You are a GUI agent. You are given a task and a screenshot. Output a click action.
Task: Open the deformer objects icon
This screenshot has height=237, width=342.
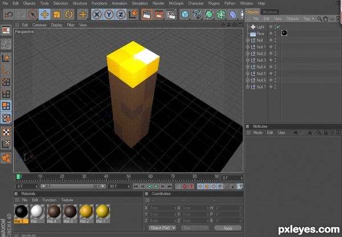(x=233, y=15)
